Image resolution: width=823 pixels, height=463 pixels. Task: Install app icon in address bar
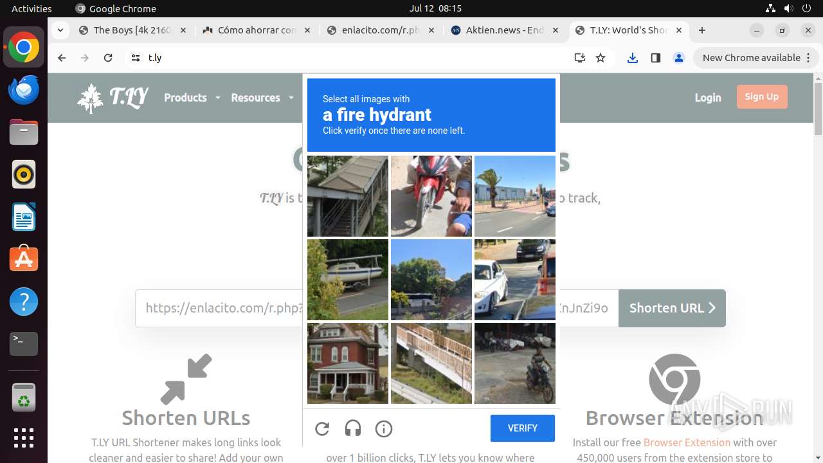click(580, 58)
